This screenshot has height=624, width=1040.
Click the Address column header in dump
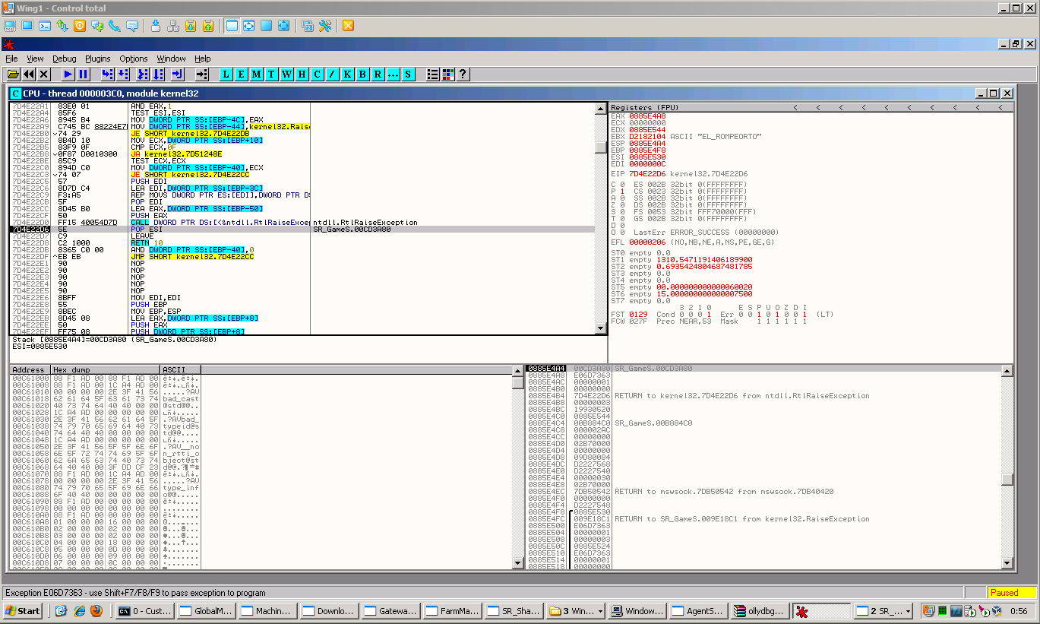(x=30, y=369)
